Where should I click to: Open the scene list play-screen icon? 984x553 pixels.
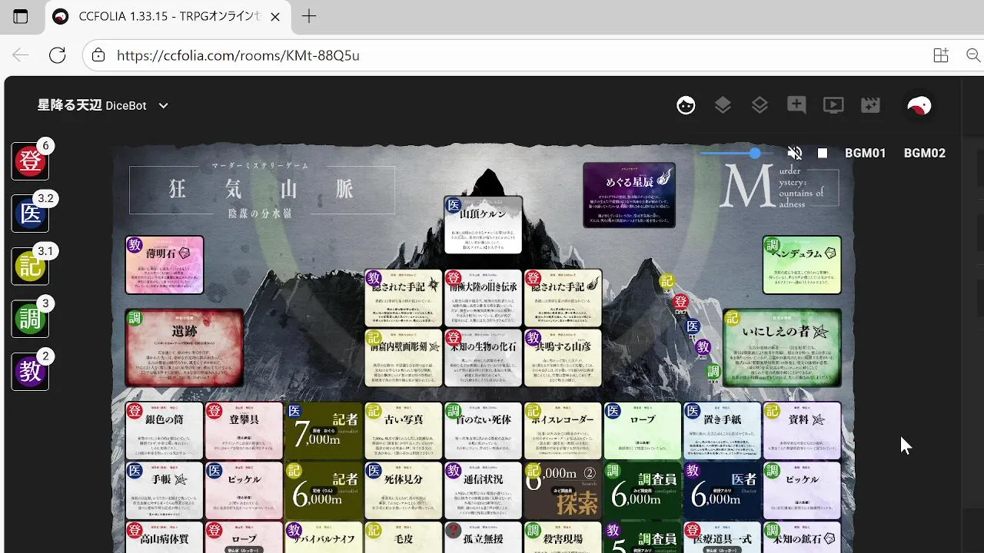pyautogui.click(x=833, y=106)
